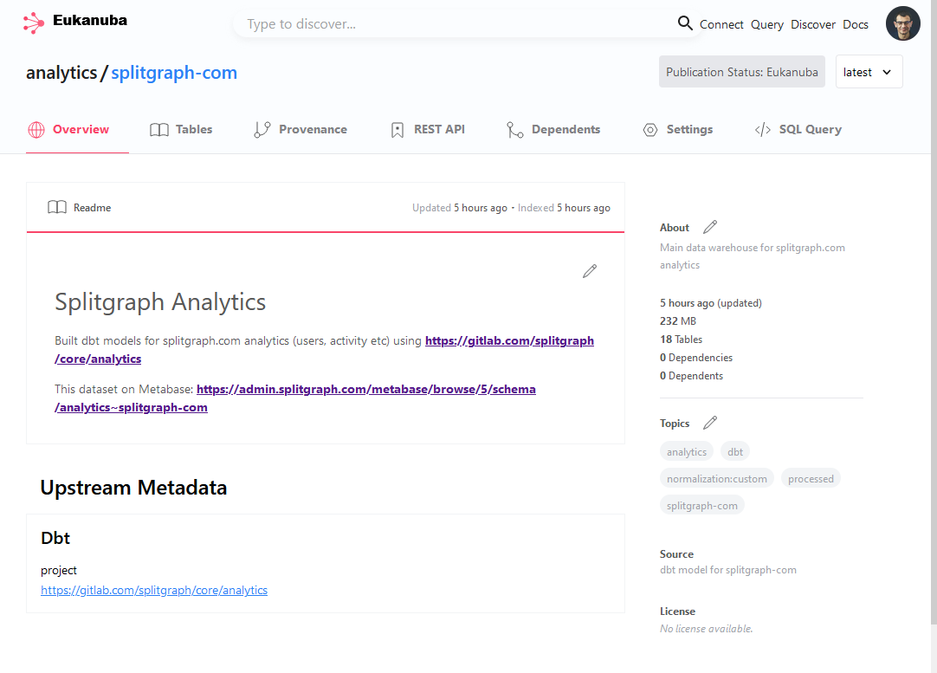Switch to the Settings tab
The width and height of the screenshot is (937, 673).
[678, 130]
